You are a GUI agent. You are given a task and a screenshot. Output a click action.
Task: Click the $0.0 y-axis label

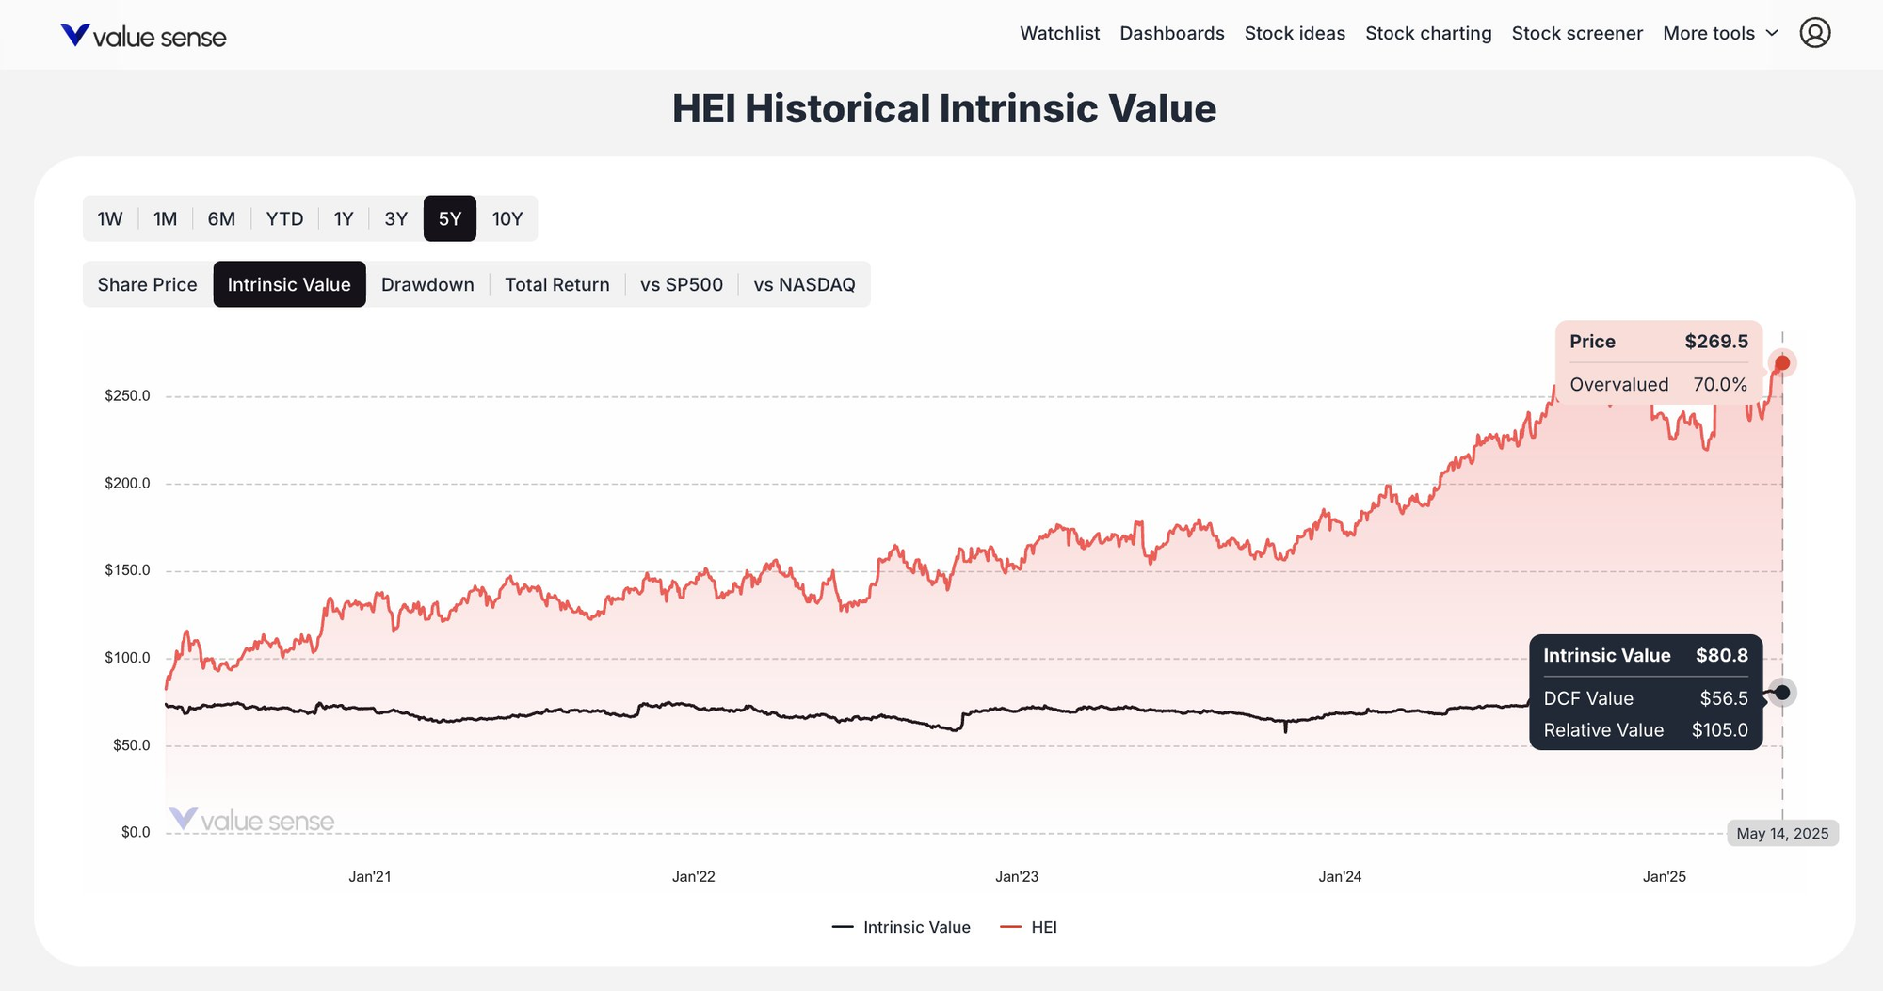click(136, 832)
